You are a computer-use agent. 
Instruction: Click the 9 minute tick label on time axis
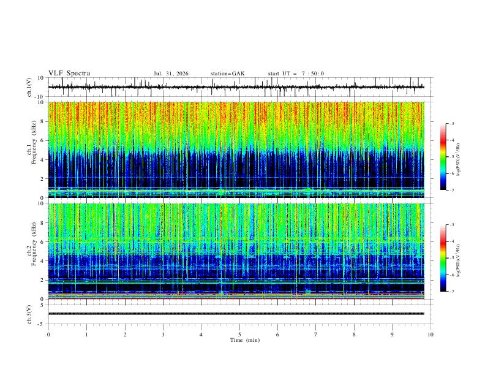tap(392, 335)
